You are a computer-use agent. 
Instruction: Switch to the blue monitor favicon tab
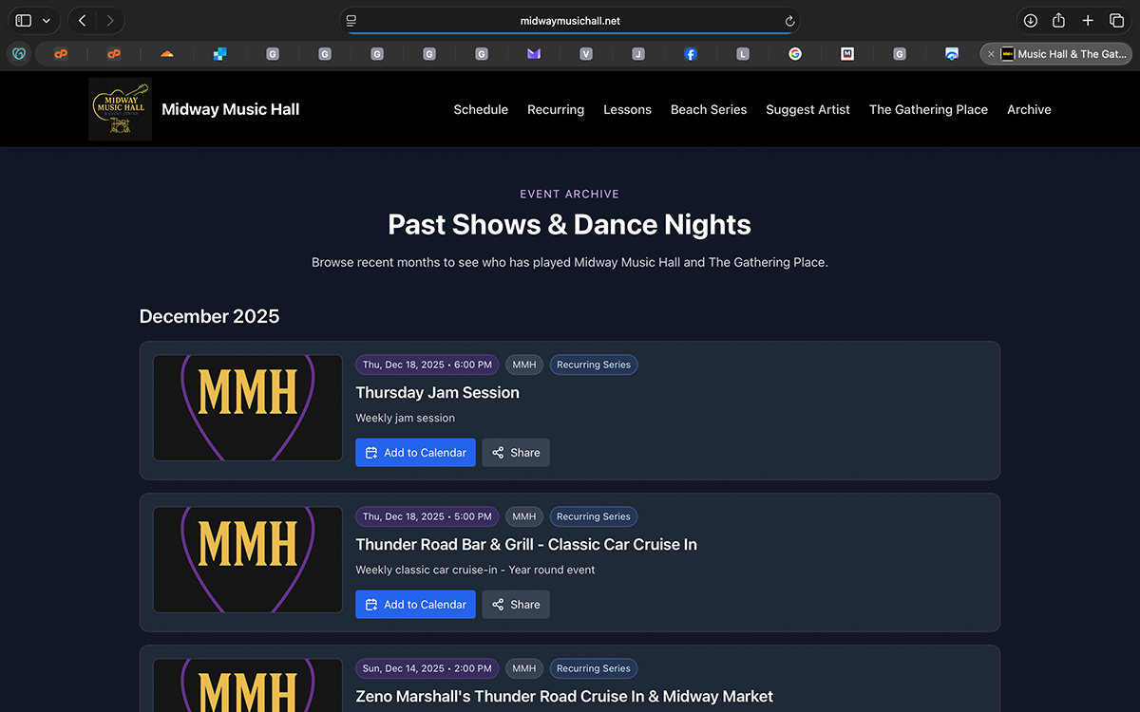pyautogui.click(x=952, y=54)
